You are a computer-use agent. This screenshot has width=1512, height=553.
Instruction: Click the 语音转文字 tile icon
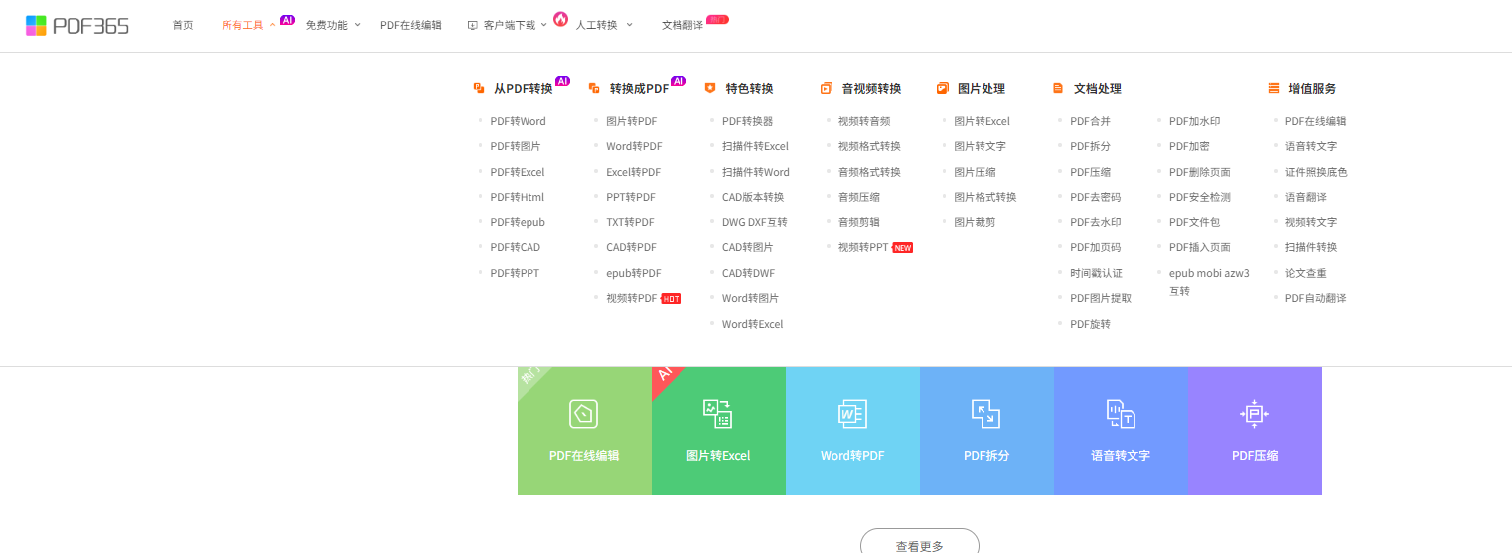[x=1120, y=413]
